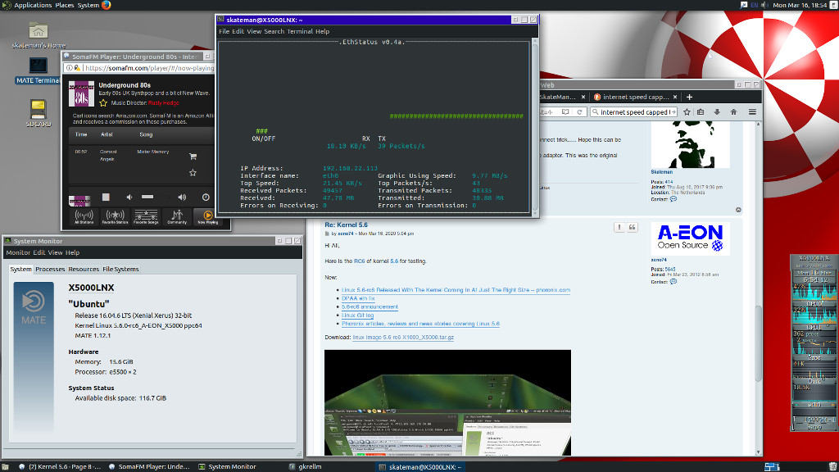Switch to File Systems tab
Image resolution: width=839 pixels, height=472 pixels.
(120, 269)
